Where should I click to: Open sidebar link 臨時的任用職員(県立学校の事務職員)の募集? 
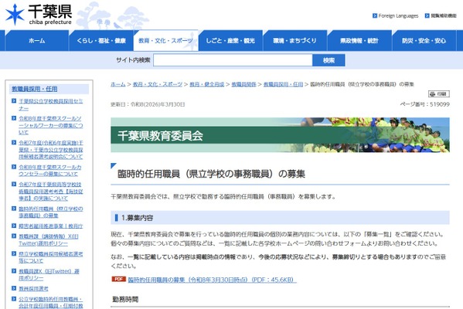pos(51,212)
